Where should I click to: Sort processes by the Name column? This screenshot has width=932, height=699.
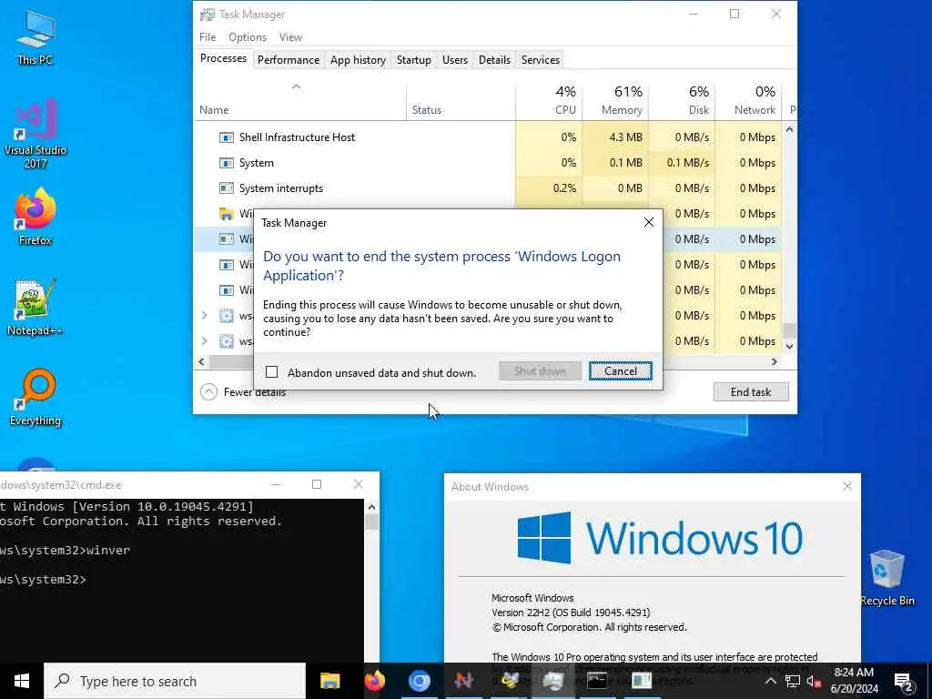tap(299, 102)
